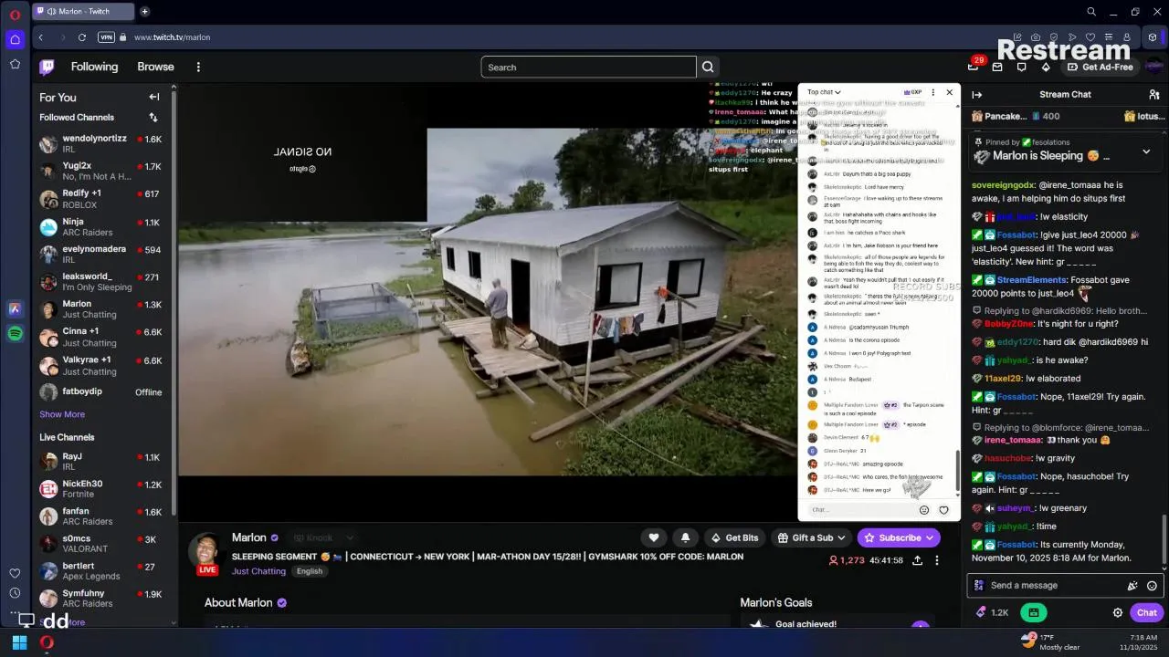The height and width of the screenshot is (657, 1169).
Task: Open a new browser tab
Action: [144, 12]
